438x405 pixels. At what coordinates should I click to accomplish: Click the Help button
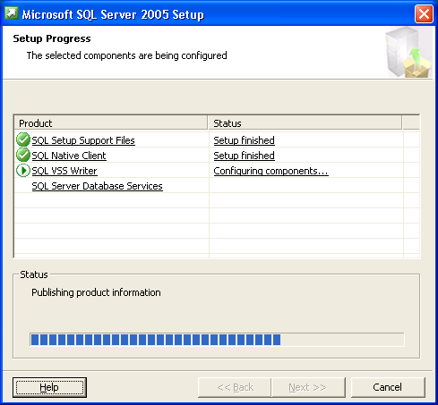(x=49, y=387)
